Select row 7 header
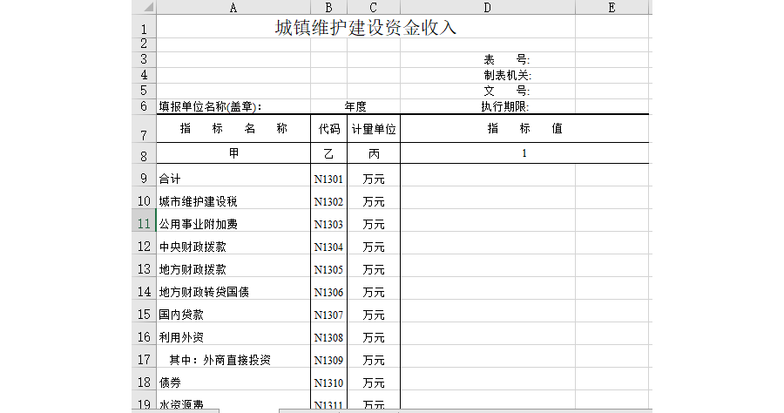This screenshot has height=413, width=784. pos(144,129)
